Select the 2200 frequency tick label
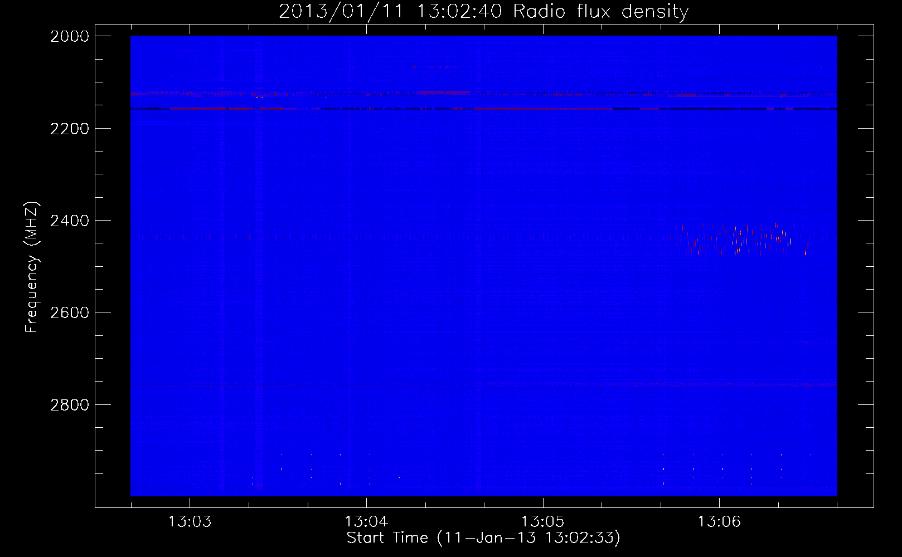This screenshot has height=557, width=902. click(x=70, y=129)
